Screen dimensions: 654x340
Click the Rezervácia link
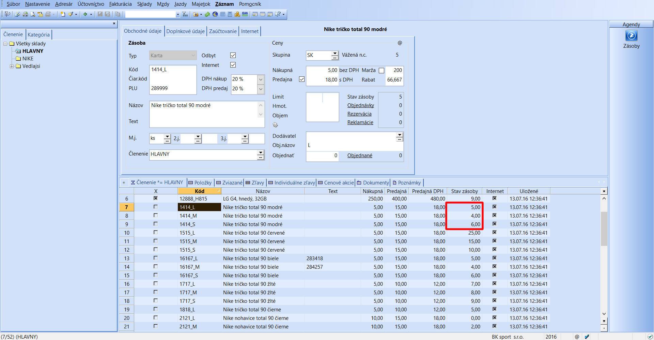(x=359, y=114)
